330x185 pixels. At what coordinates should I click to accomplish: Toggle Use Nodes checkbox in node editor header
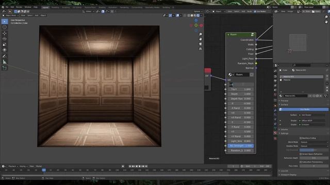255,11
